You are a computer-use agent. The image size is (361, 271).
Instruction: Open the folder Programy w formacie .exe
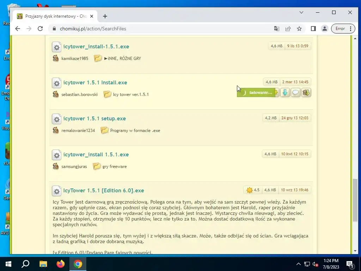point(135,131)
